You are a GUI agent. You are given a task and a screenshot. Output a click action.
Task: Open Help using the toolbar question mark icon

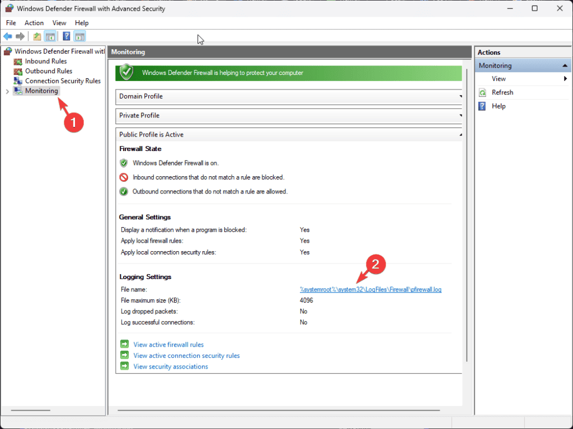point(65,36)
